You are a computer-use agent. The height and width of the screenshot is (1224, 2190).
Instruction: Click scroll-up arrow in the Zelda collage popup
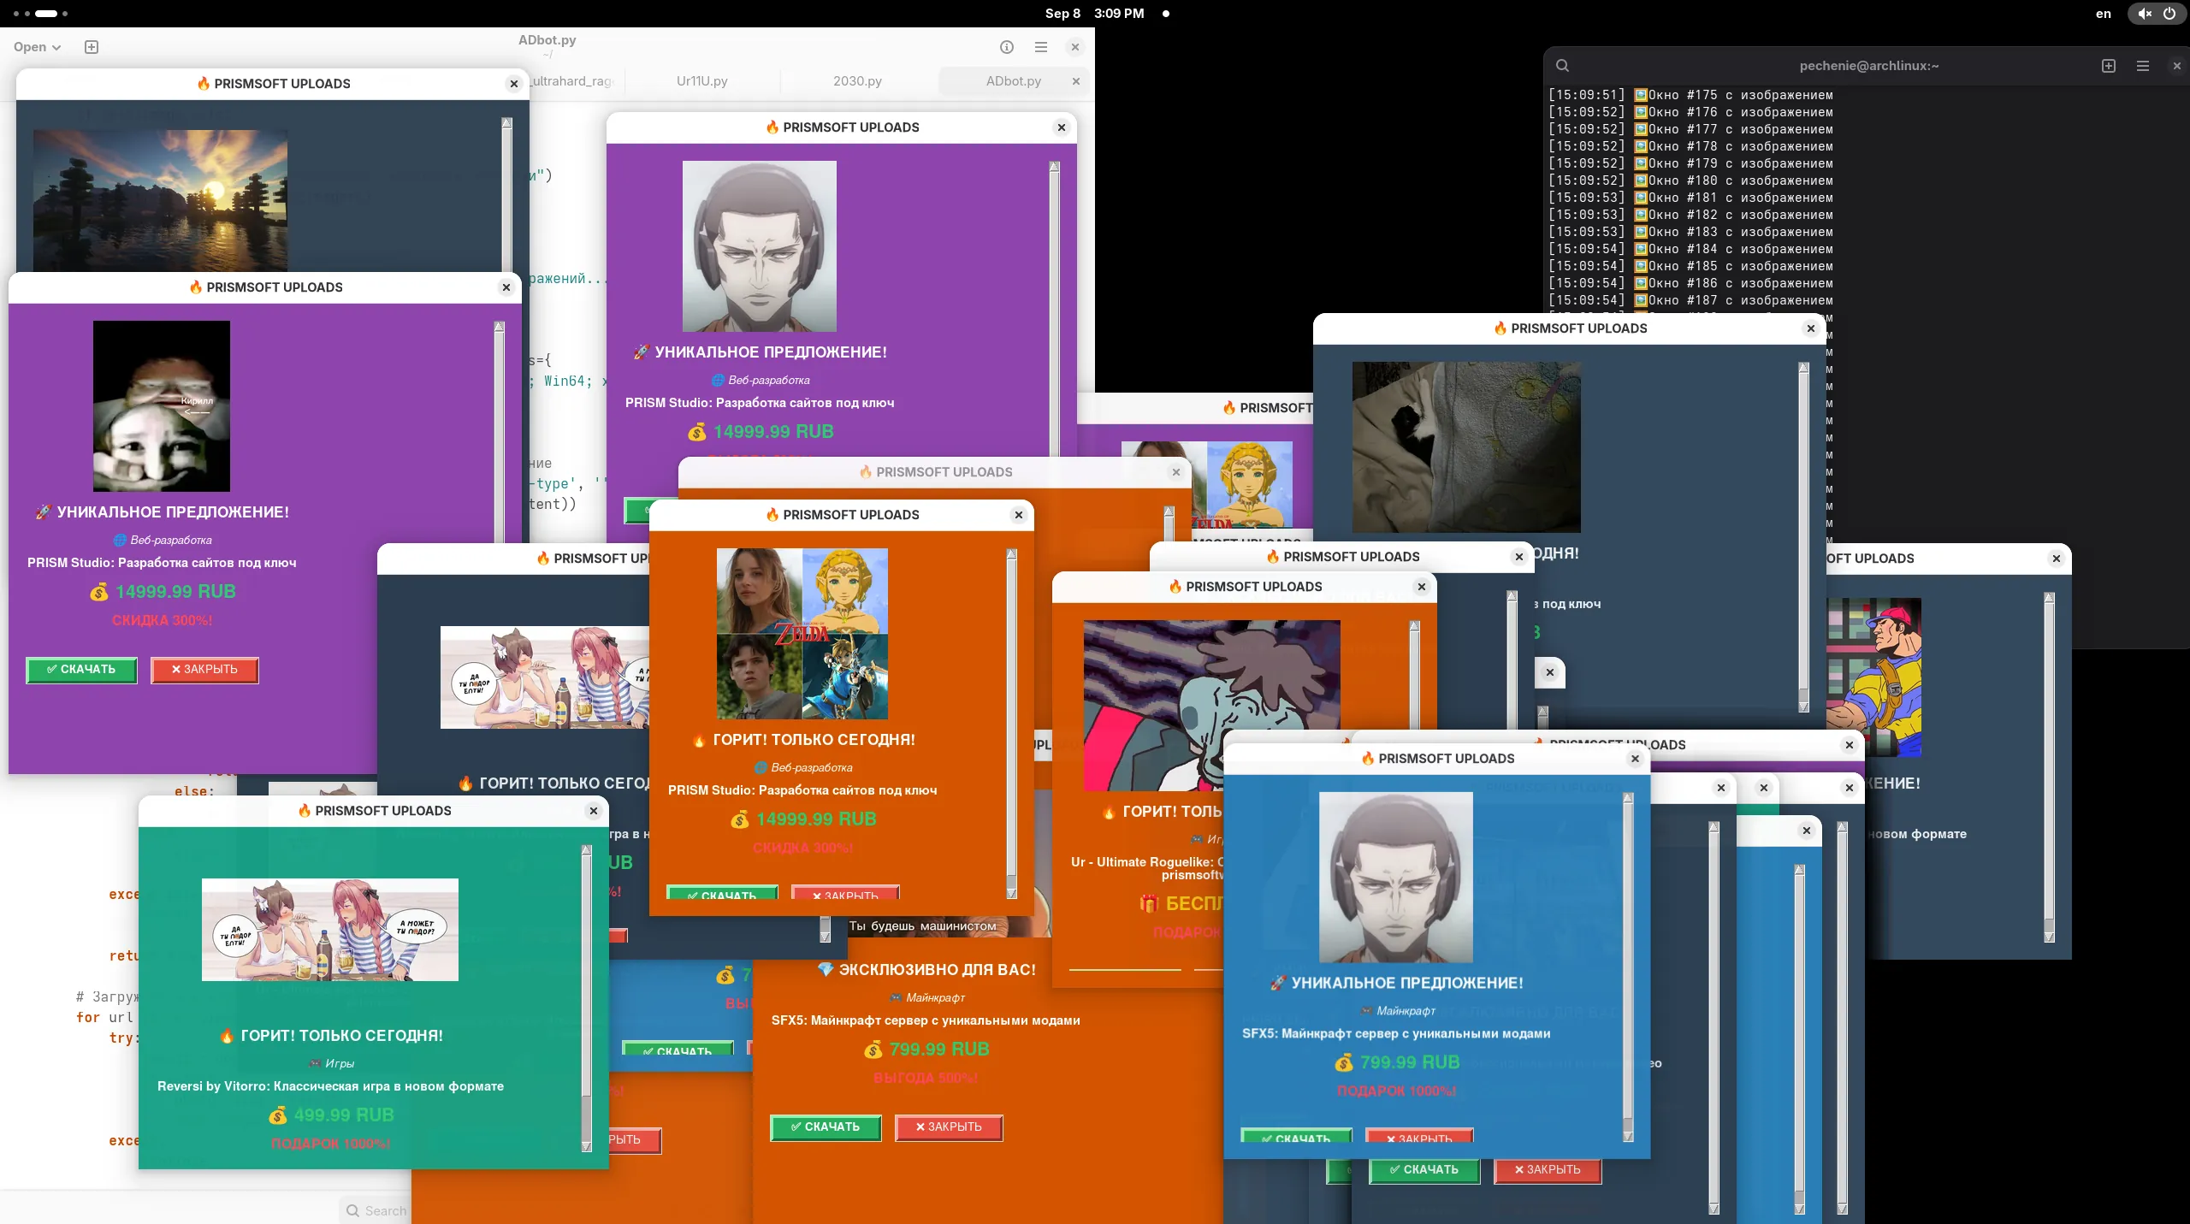point(1012,554)
